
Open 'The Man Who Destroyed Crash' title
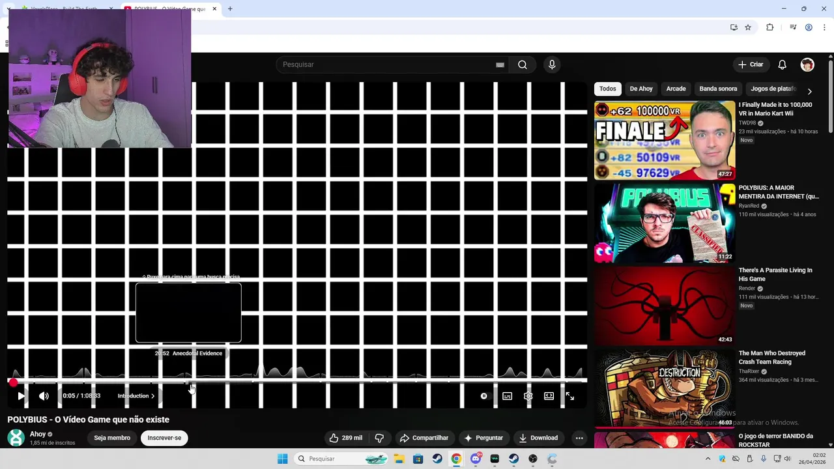(x=772, y=358)
